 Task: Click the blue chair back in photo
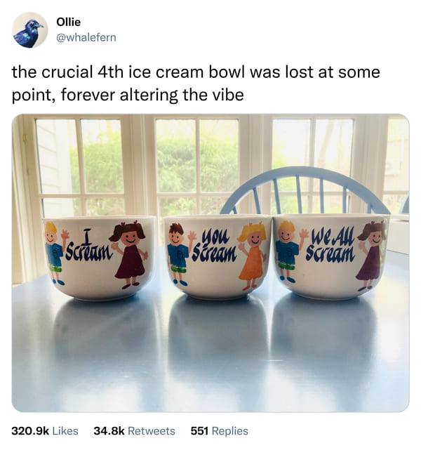tap(305, 190)
